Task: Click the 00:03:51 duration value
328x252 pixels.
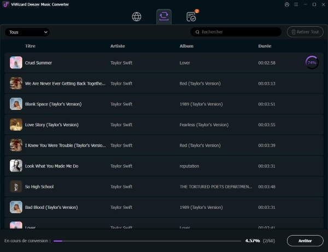Action: (x=267, y=104)
